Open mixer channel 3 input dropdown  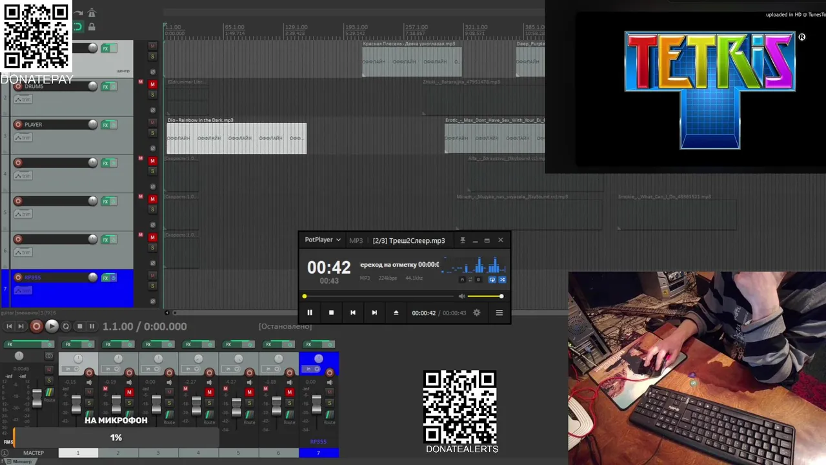[x=151, y=369]
